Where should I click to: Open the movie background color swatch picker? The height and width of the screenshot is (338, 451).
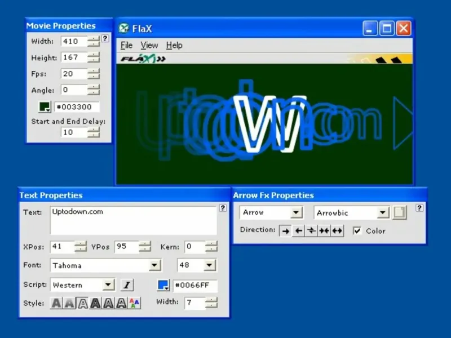(45, 107)
